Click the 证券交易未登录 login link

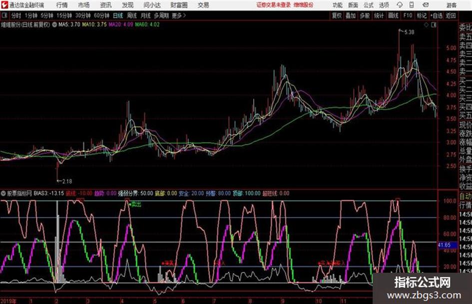(274, 5)
